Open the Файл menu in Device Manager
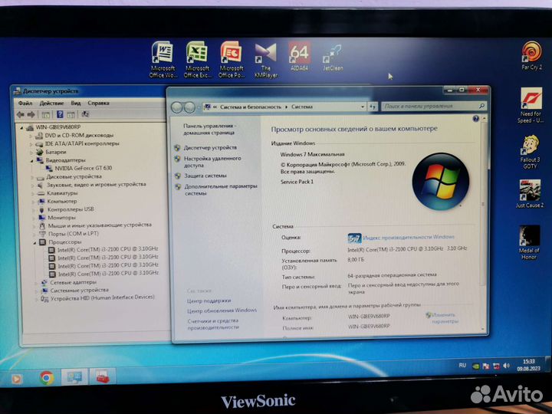This screenshot has width=552, height=414. coord(25,103)
